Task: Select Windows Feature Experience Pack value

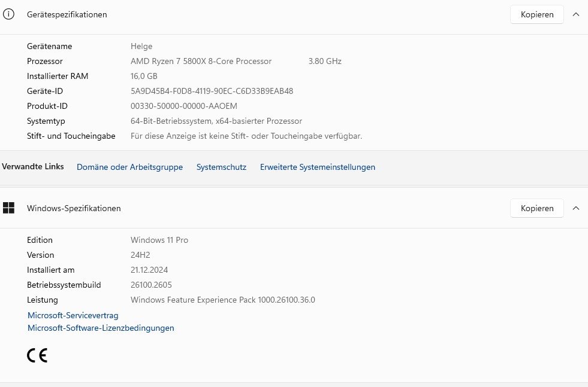Action: pos(223,300)
